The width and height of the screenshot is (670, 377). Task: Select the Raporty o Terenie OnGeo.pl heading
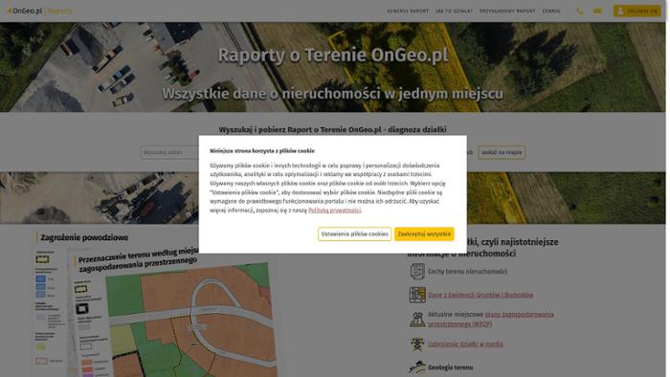[333, 55]
